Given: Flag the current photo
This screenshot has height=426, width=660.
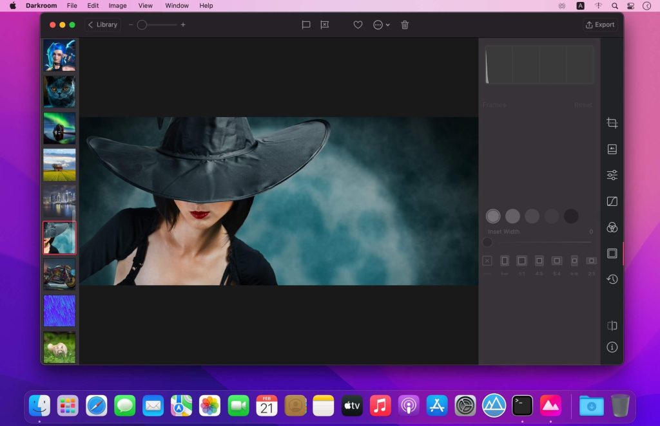Looking at the screenshot, I should click(x=306, y=24).
